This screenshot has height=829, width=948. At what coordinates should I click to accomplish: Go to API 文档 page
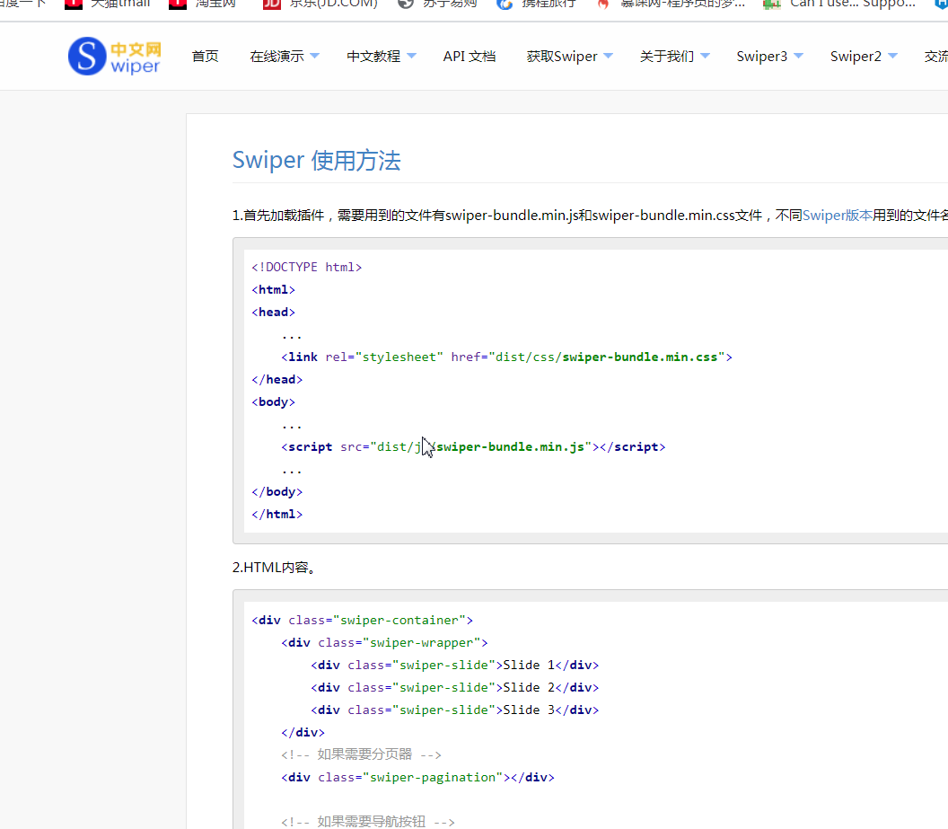point(470,57)
